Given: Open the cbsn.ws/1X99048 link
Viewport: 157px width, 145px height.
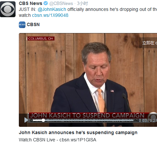Looking at the screenshot, I should click(50, 15).
